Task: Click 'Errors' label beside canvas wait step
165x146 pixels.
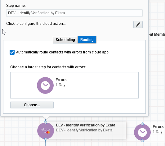Action: (158, 127)
